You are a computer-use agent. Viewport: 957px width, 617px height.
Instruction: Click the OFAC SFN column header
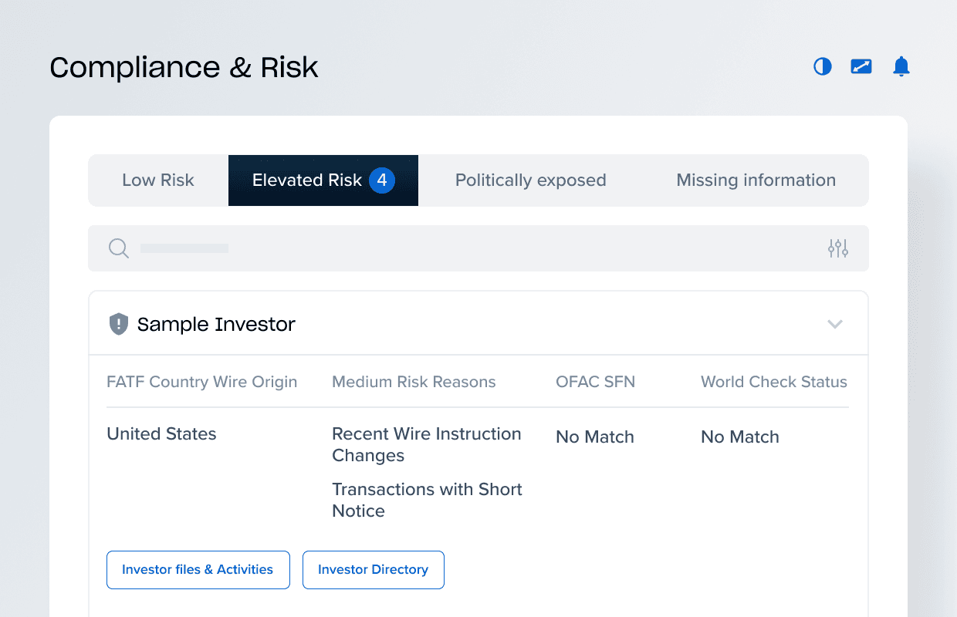[x=595, y=382]
